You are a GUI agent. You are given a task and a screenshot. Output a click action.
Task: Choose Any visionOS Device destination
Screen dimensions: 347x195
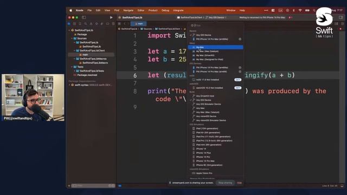[x=216, y=116]
